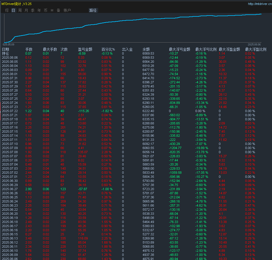Screen dimensions: 272x260
Task: Select the 持仓 holdings row label
Action: tap(5, 53)
